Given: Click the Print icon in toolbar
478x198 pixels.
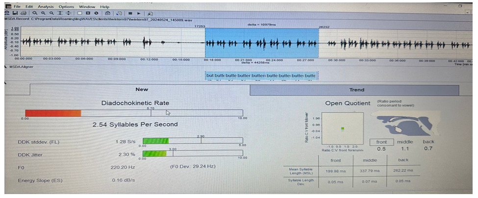Looking at the screenshot, I should coord(23,13).
